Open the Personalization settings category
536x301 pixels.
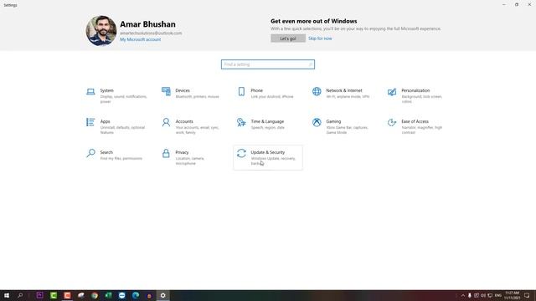coord(418,96)
